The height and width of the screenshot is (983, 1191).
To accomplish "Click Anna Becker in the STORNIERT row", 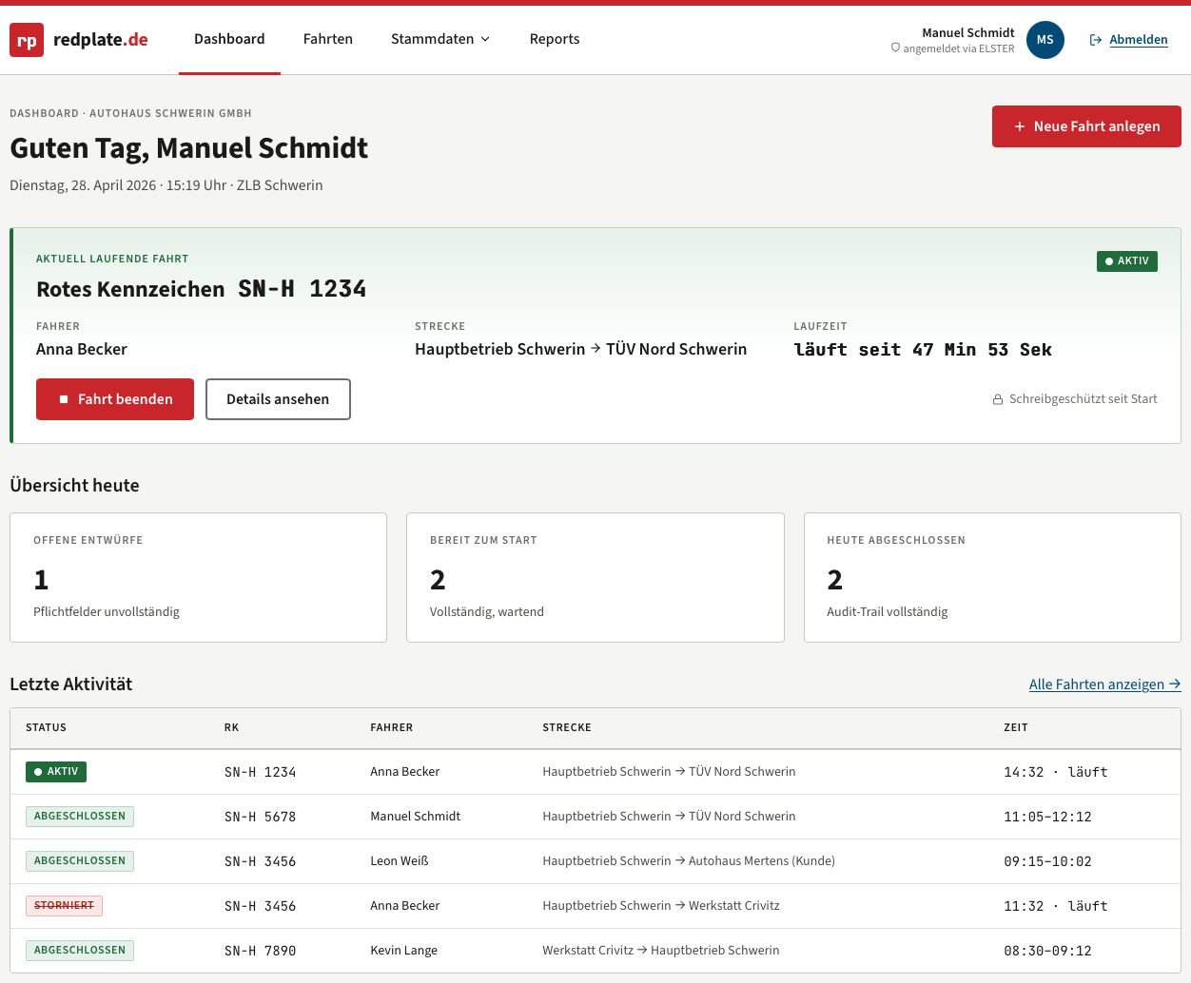I will click(404, 906).
